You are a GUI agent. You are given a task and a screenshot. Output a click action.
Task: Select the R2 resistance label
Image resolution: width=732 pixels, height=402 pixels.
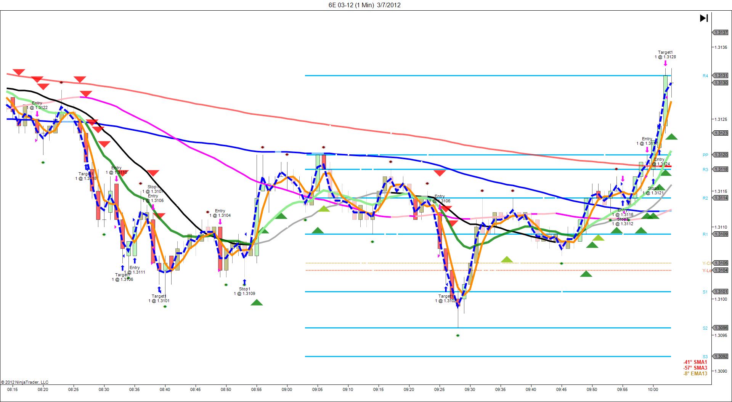point(705,198)
